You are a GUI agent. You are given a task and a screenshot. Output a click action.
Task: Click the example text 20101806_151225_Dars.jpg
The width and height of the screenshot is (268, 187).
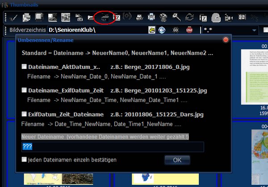pos(164,115)
